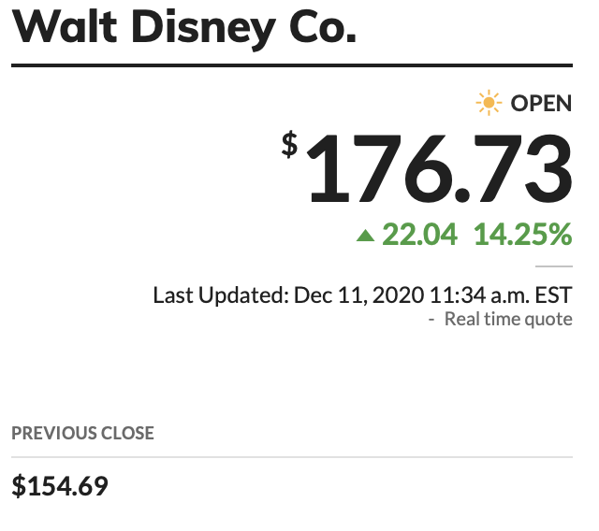The height and width of the screenshot is (531, 599).
Task: Click the dollar sign beside the price
Action: pos(290,143)
